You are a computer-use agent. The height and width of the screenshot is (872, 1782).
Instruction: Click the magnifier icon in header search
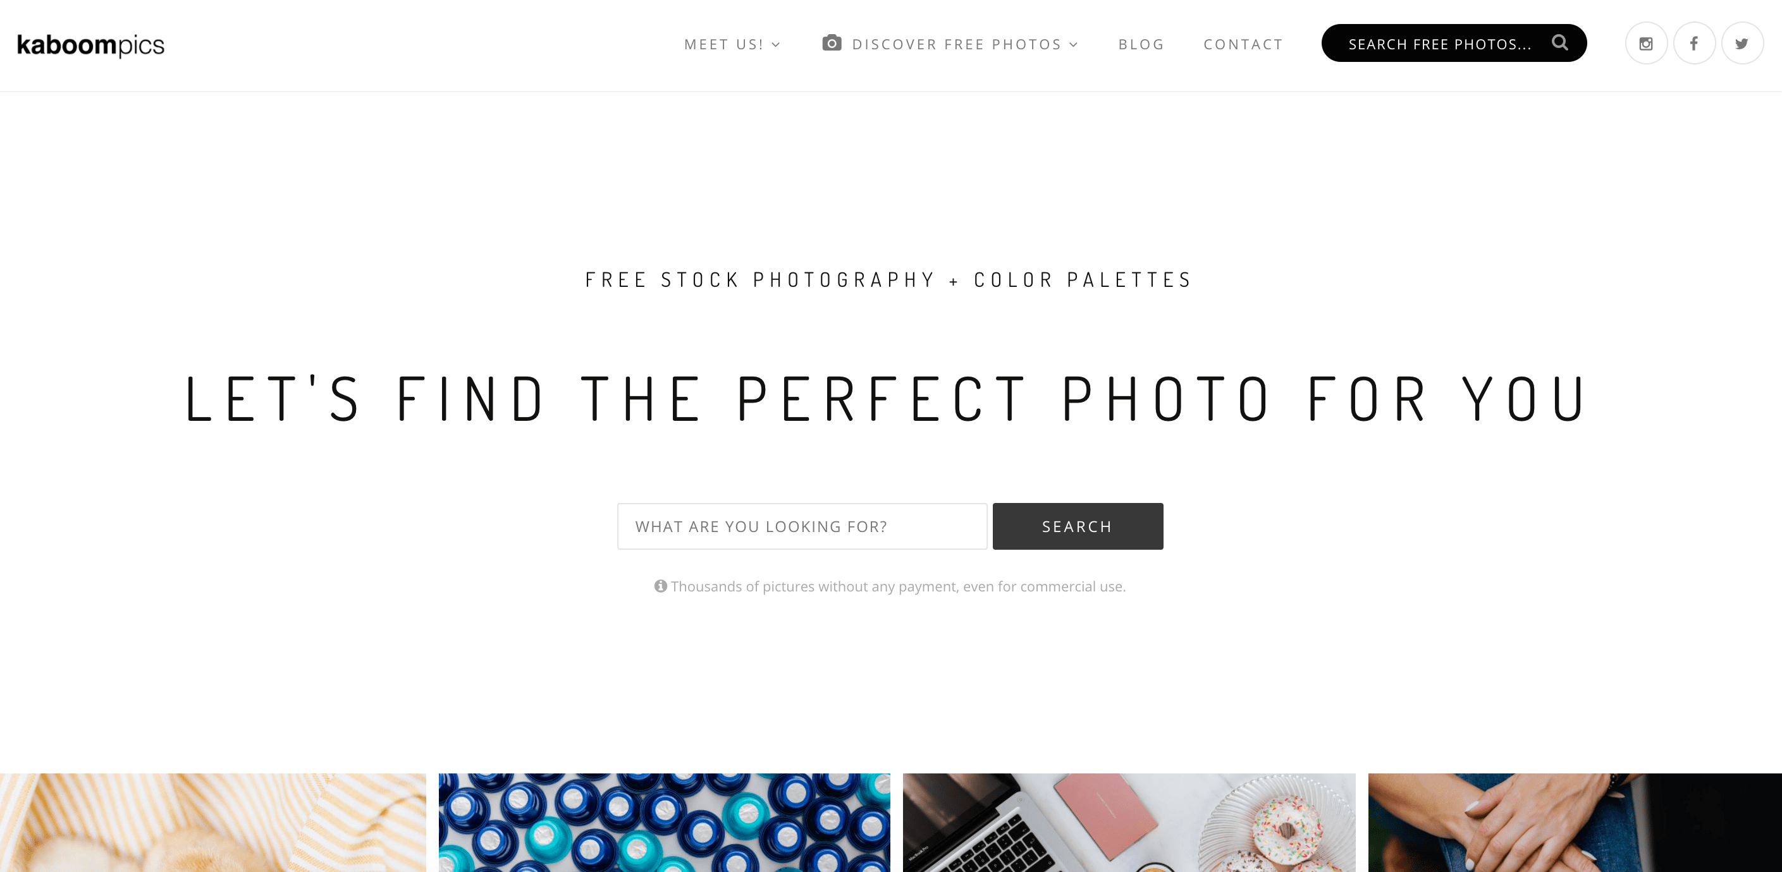[1559, 43]
